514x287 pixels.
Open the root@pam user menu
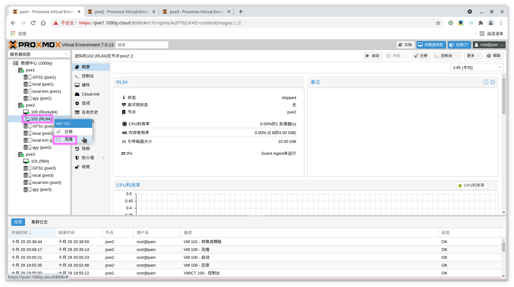(x=489, y=45)
